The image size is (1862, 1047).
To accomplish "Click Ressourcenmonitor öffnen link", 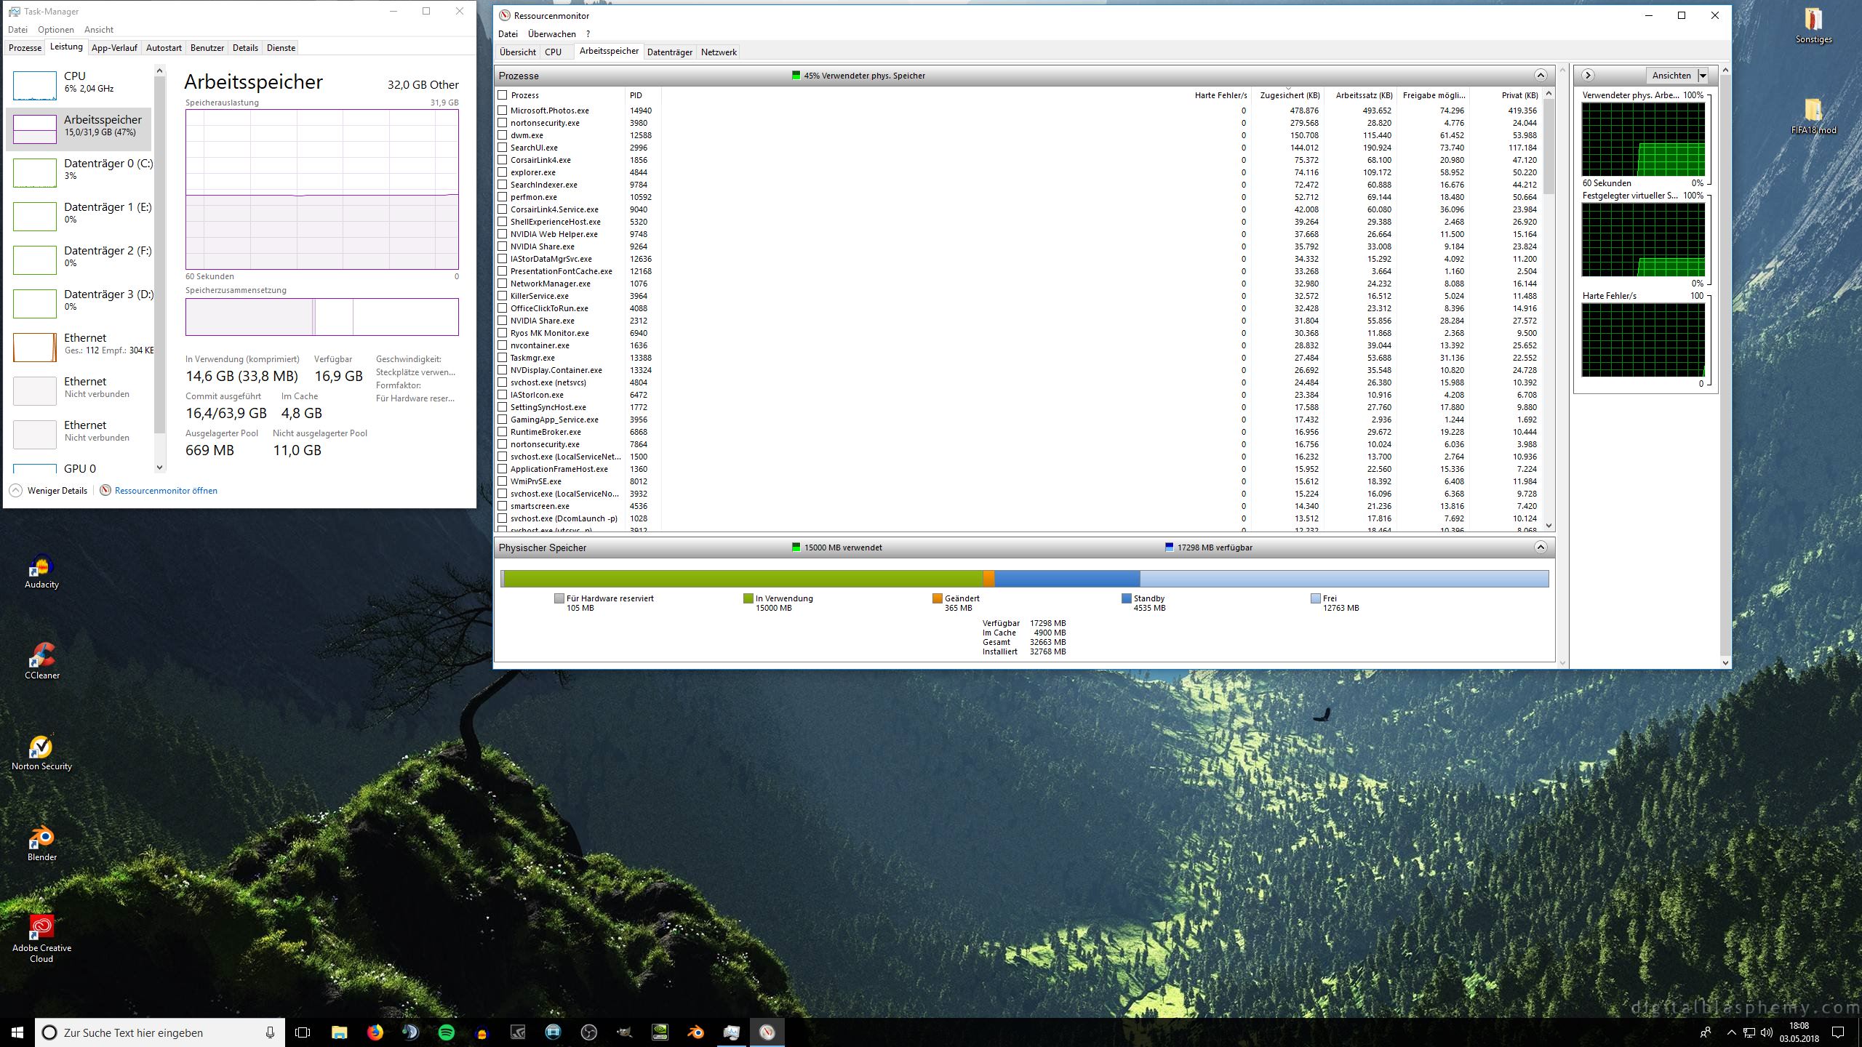I will 166,491.
